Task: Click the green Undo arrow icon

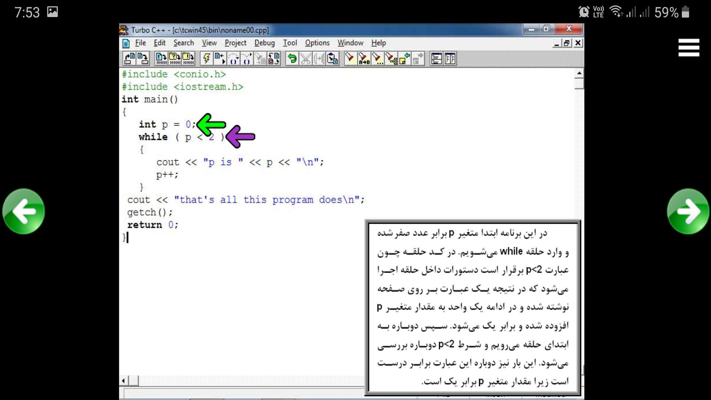Action: click(x=292, y=59)
